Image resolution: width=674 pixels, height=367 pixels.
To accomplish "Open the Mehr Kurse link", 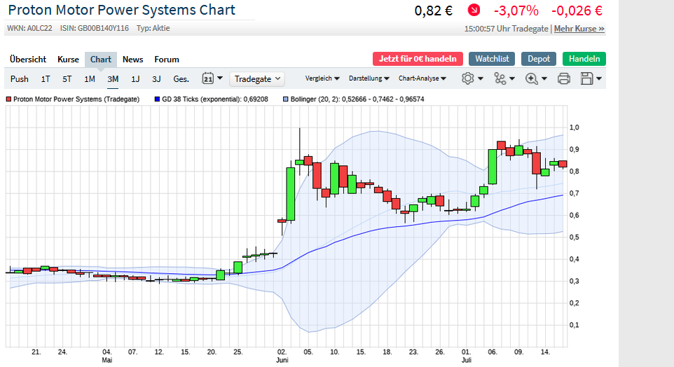I will [x=579, y=29].
